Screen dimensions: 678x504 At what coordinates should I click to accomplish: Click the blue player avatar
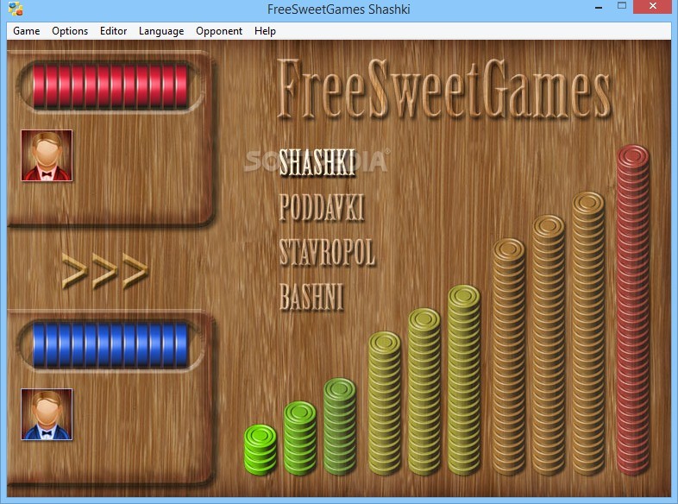(x=47, y=414)
